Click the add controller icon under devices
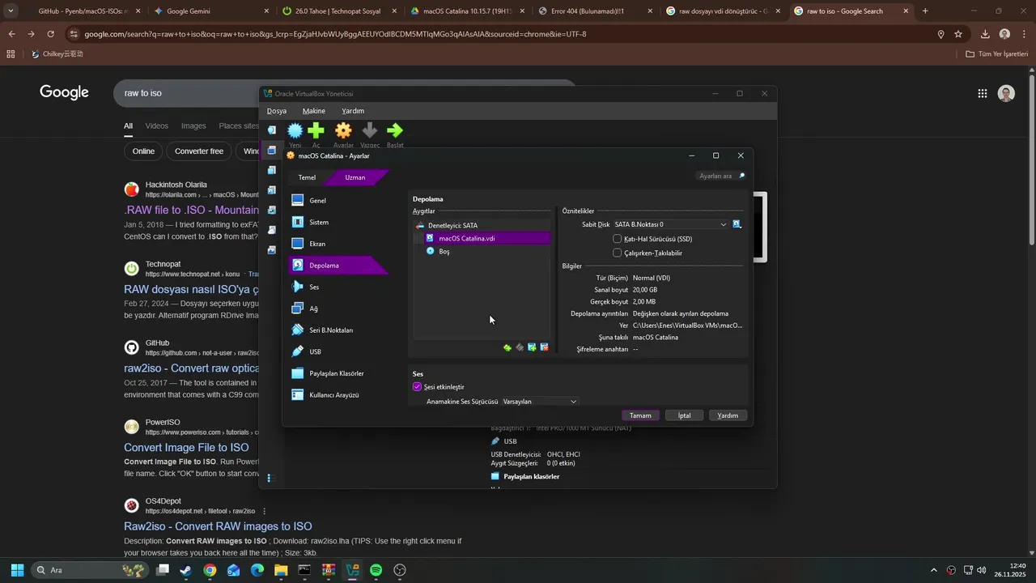This screenshot has height=583, width=1036. click(507, 347)
